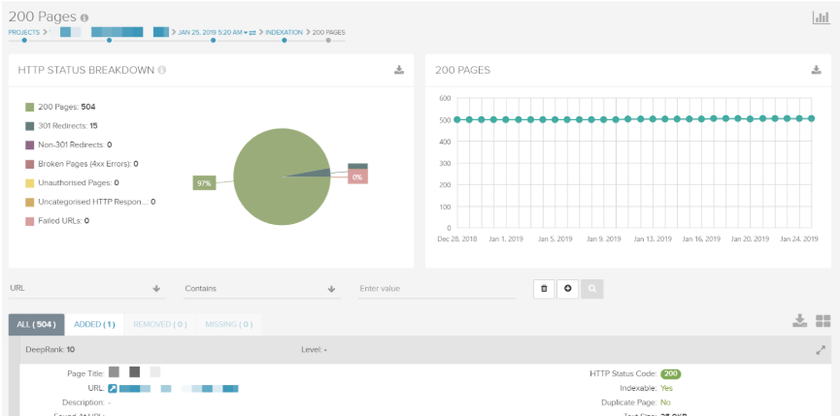Expand the DeepRank row with arrows icon
The image size is (840, 416).
(x=820, y=349)
